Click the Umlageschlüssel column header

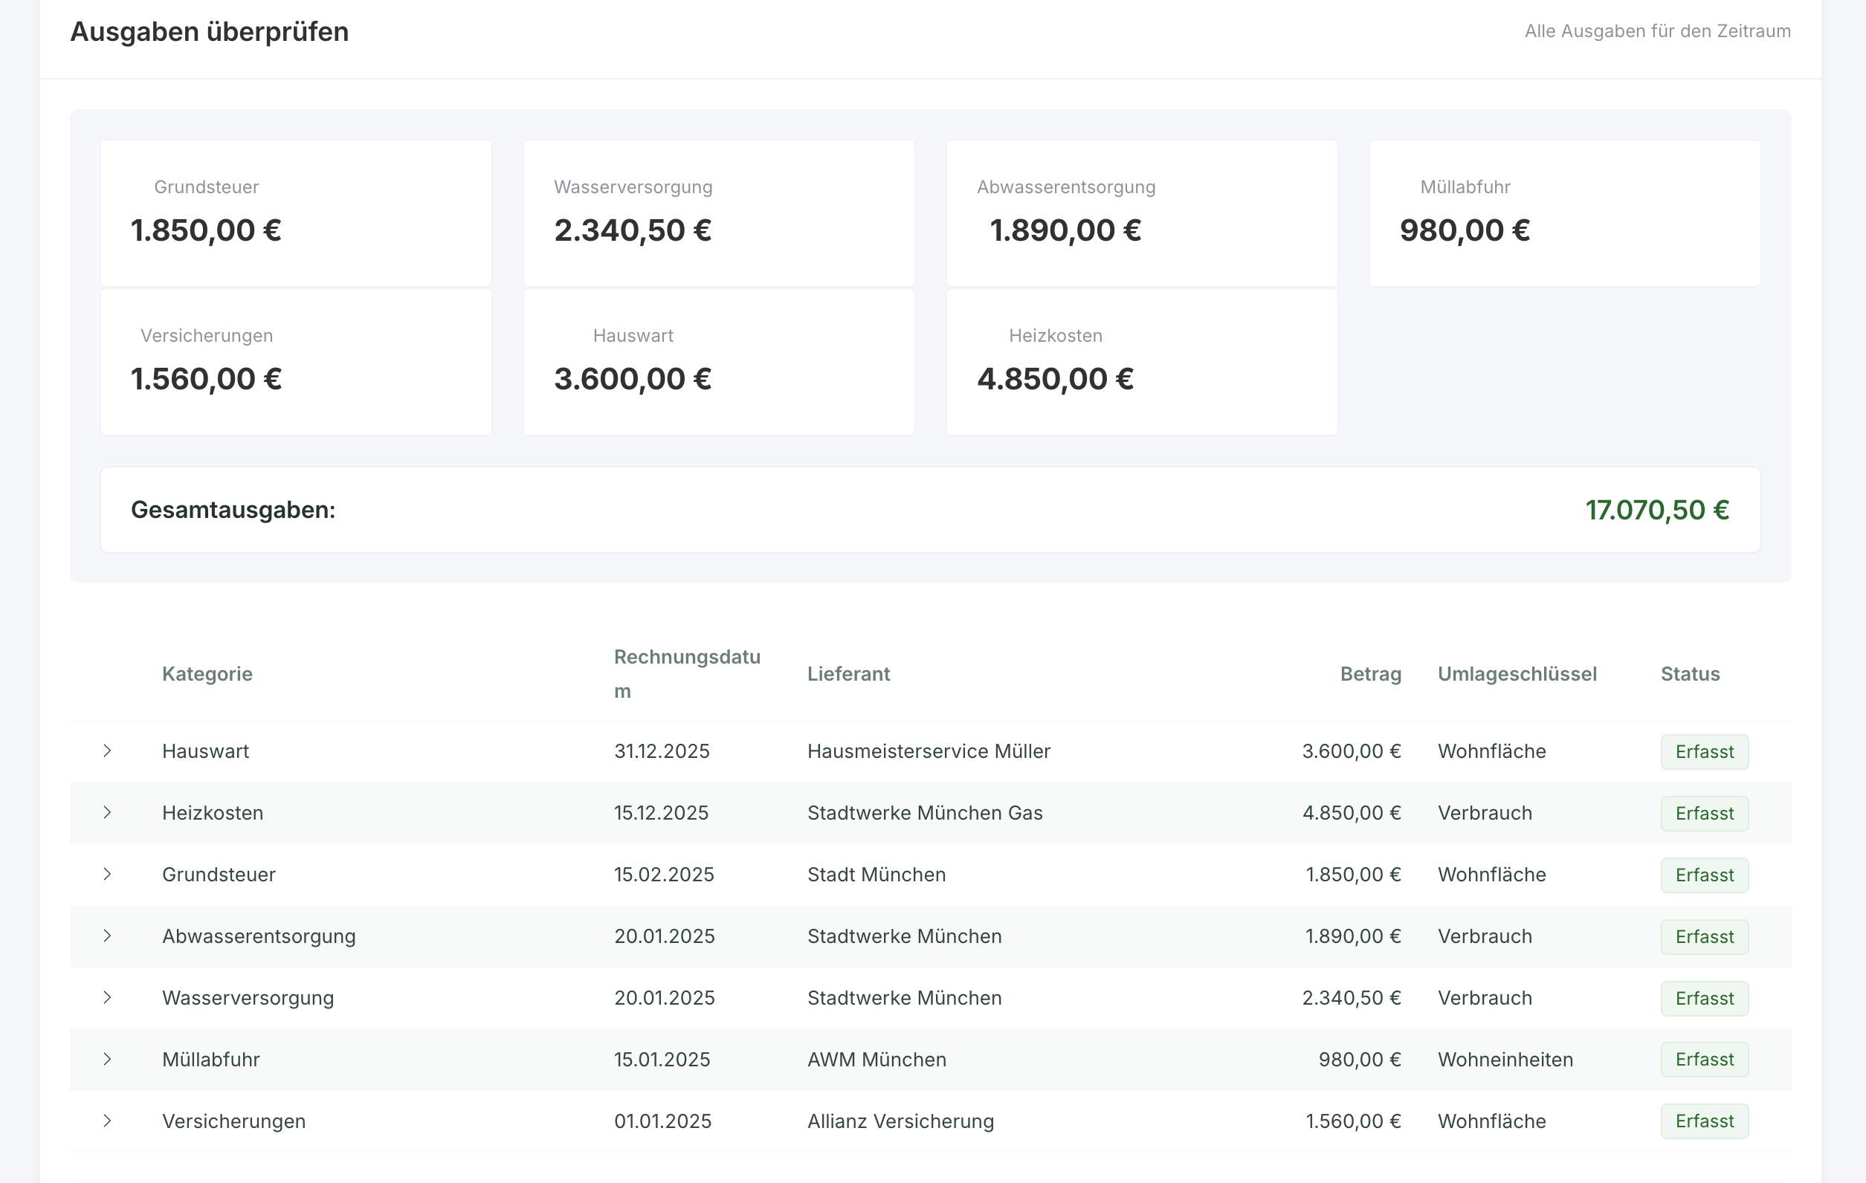[1517, 673]
